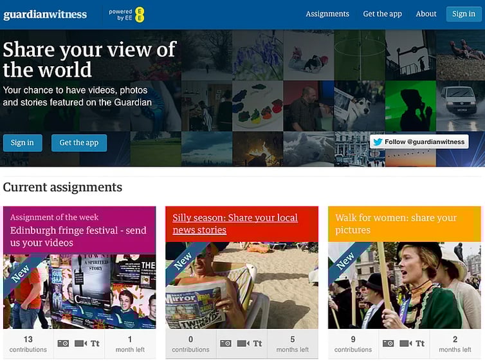This screenshot has height=363, width=485.
Task: Click the EE logo badge
Action: pos(140,15)
